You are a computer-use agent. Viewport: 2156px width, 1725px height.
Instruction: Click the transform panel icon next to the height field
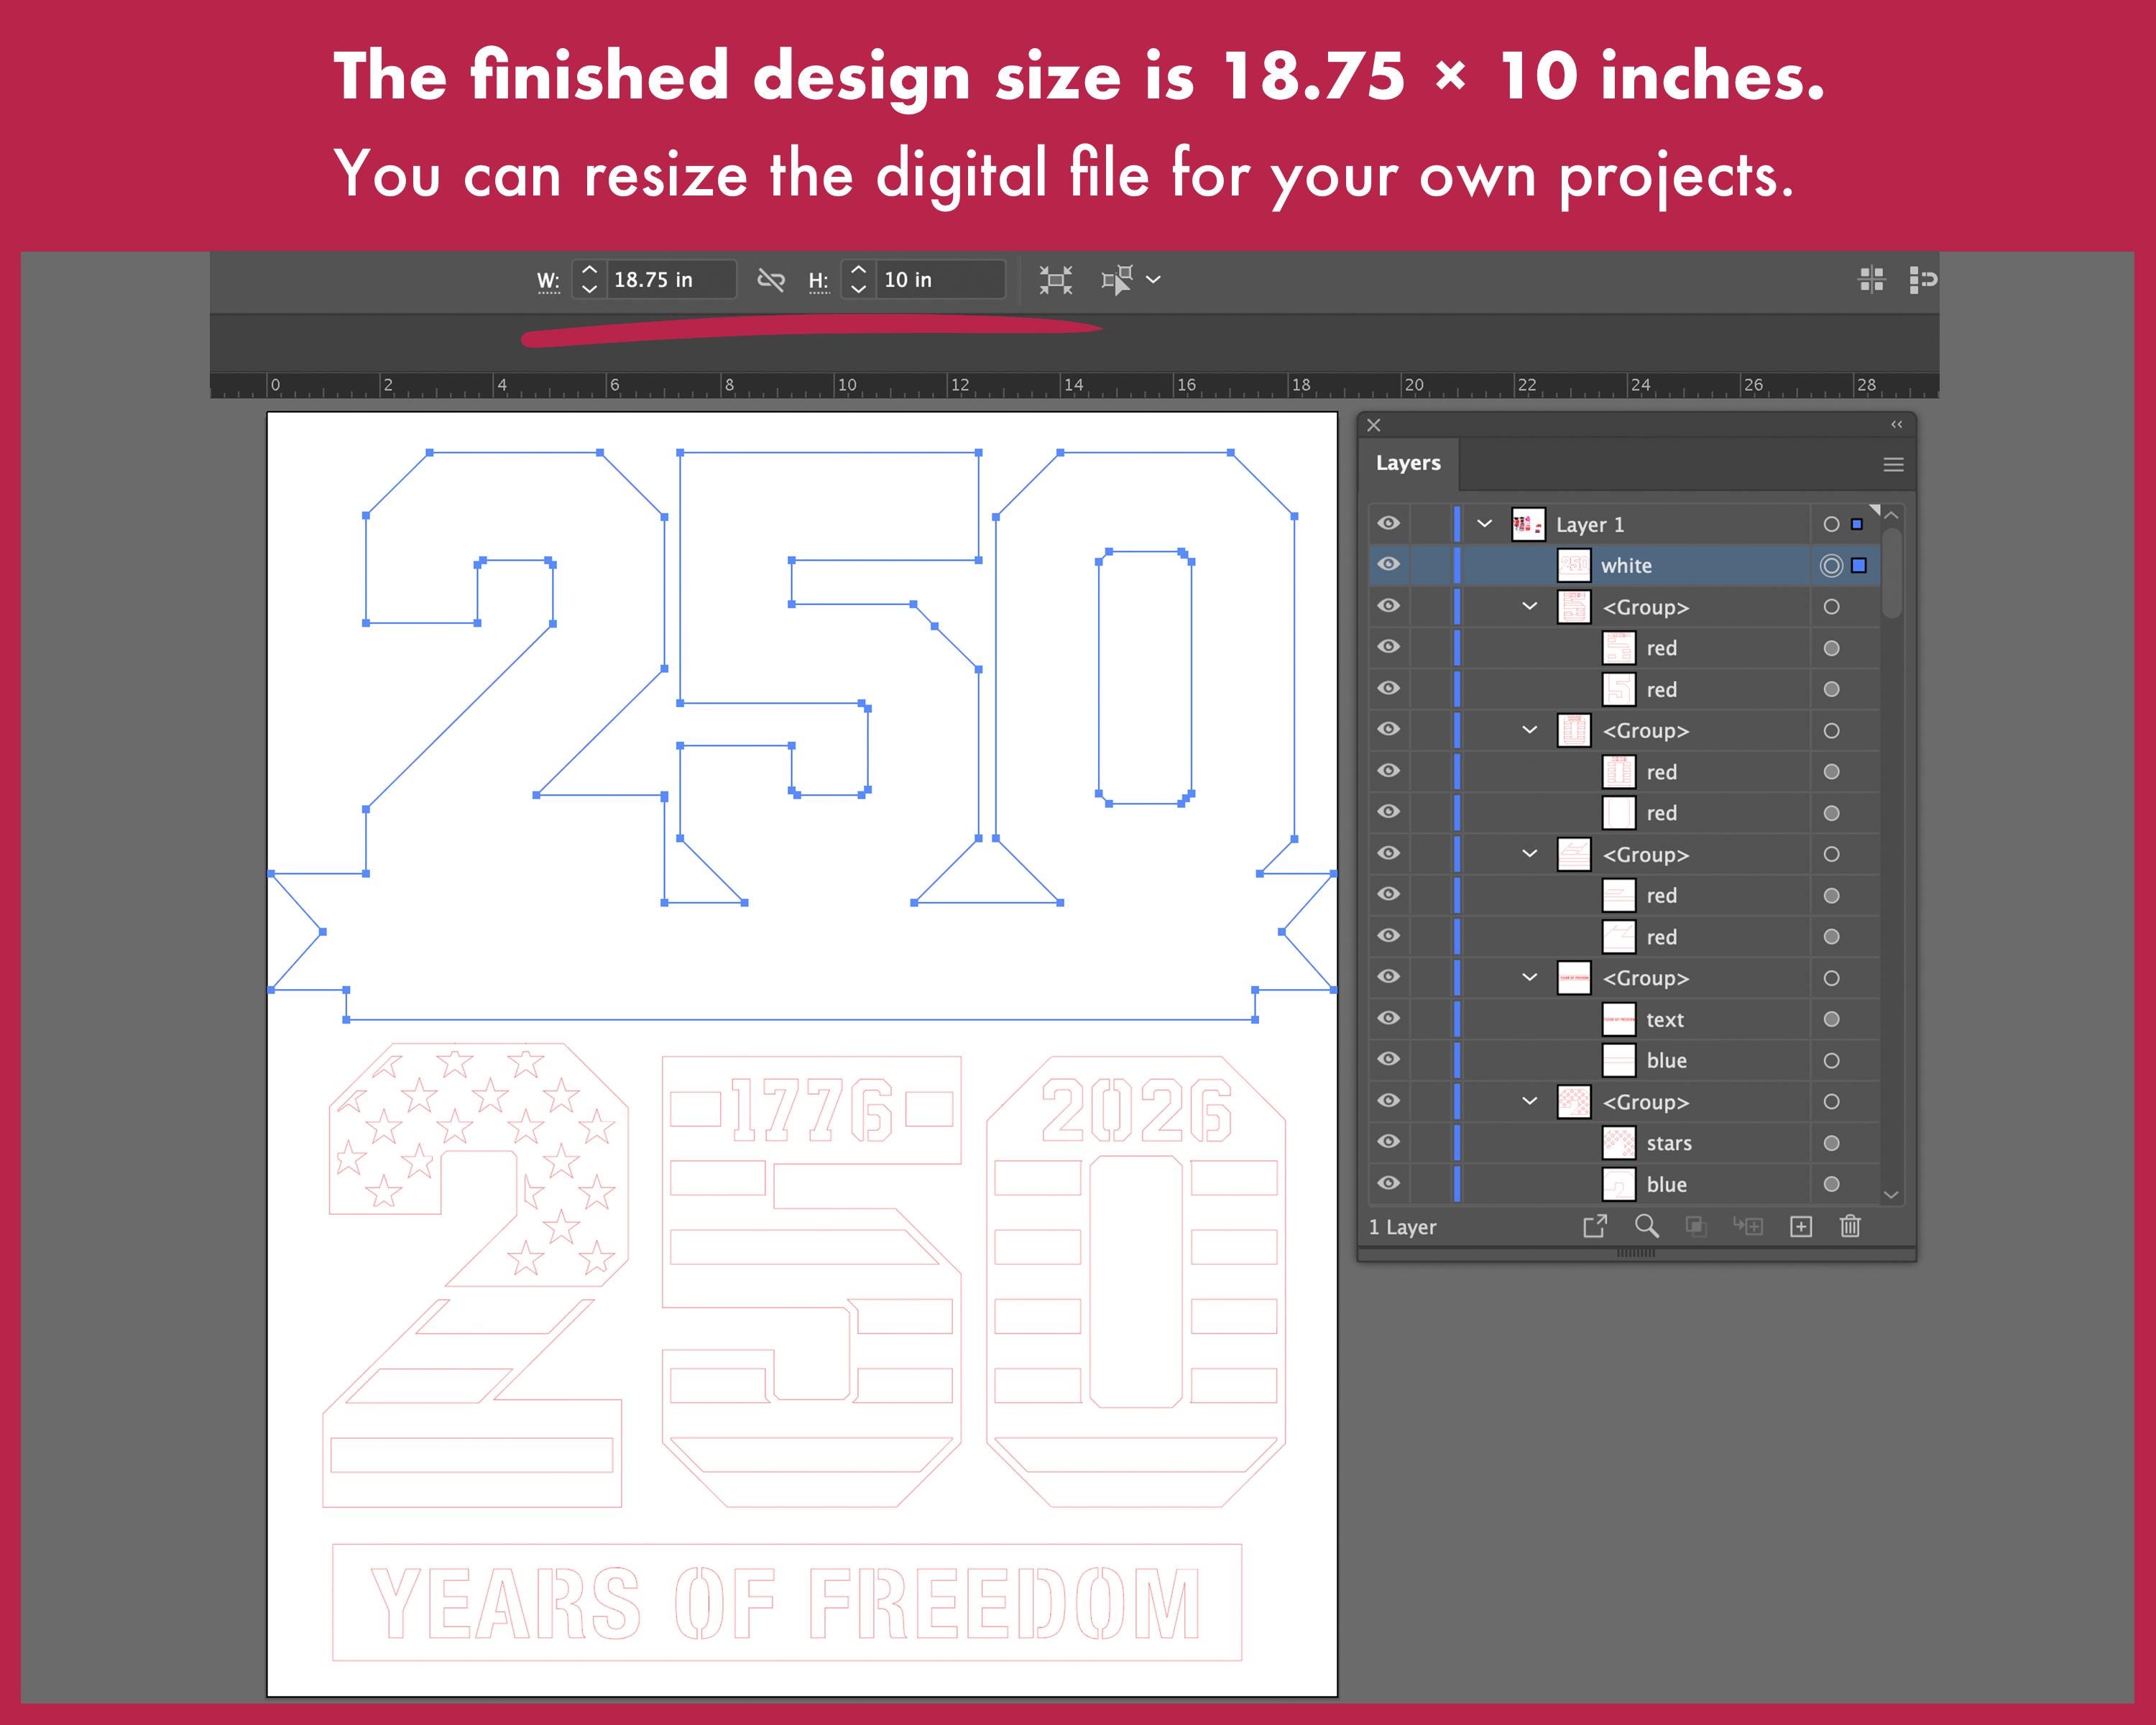tap(1055, 280)
